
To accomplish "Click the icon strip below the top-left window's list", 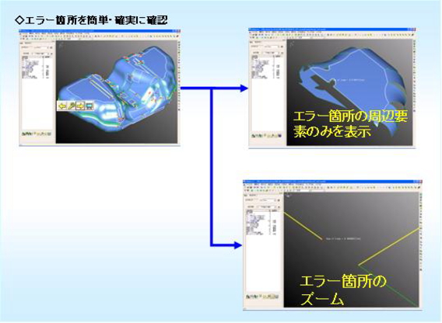I will [x=37, y=134].
